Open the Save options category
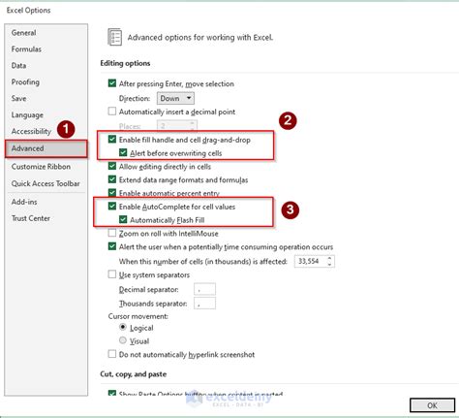 pyautogui.click(x=18, y=98)
